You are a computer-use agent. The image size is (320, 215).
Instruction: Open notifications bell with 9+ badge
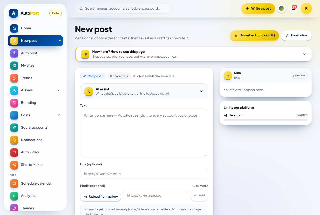click(293, 8)
